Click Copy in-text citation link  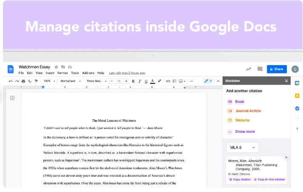269,179
